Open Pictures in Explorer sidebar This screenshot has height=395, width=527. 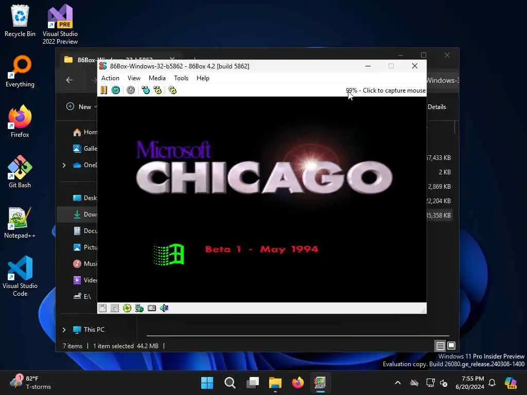click(85, 247)
